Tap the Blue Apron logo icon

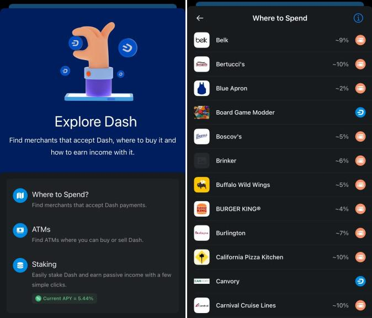(x=201, y=88)
